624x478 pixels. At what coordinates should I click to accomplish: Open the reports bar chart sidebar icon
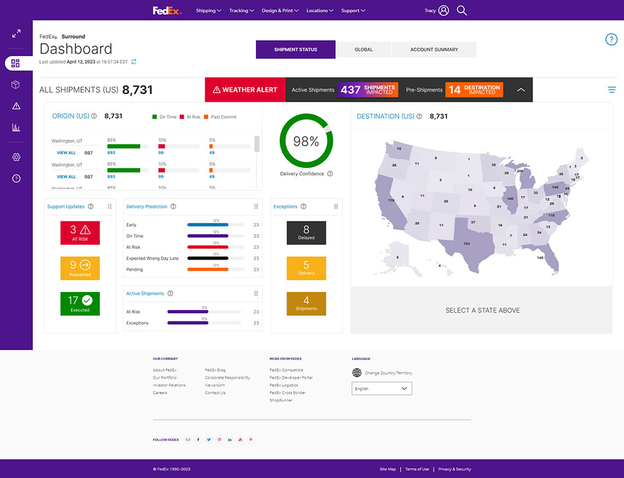[x=16, y=127]
